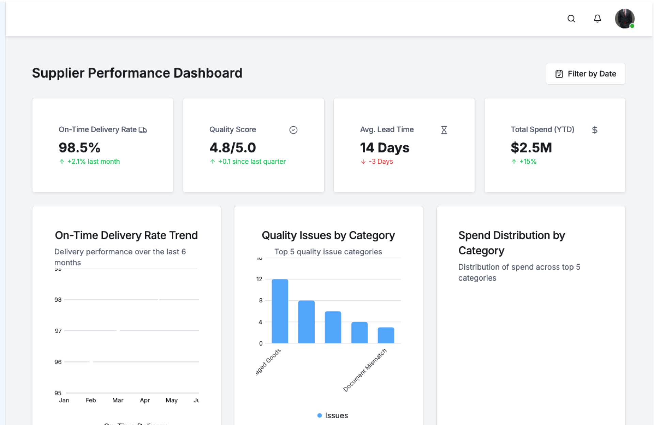Click the search magnifier icon
Viewport: 654px width, 425px height.
[x=571, y=19]
